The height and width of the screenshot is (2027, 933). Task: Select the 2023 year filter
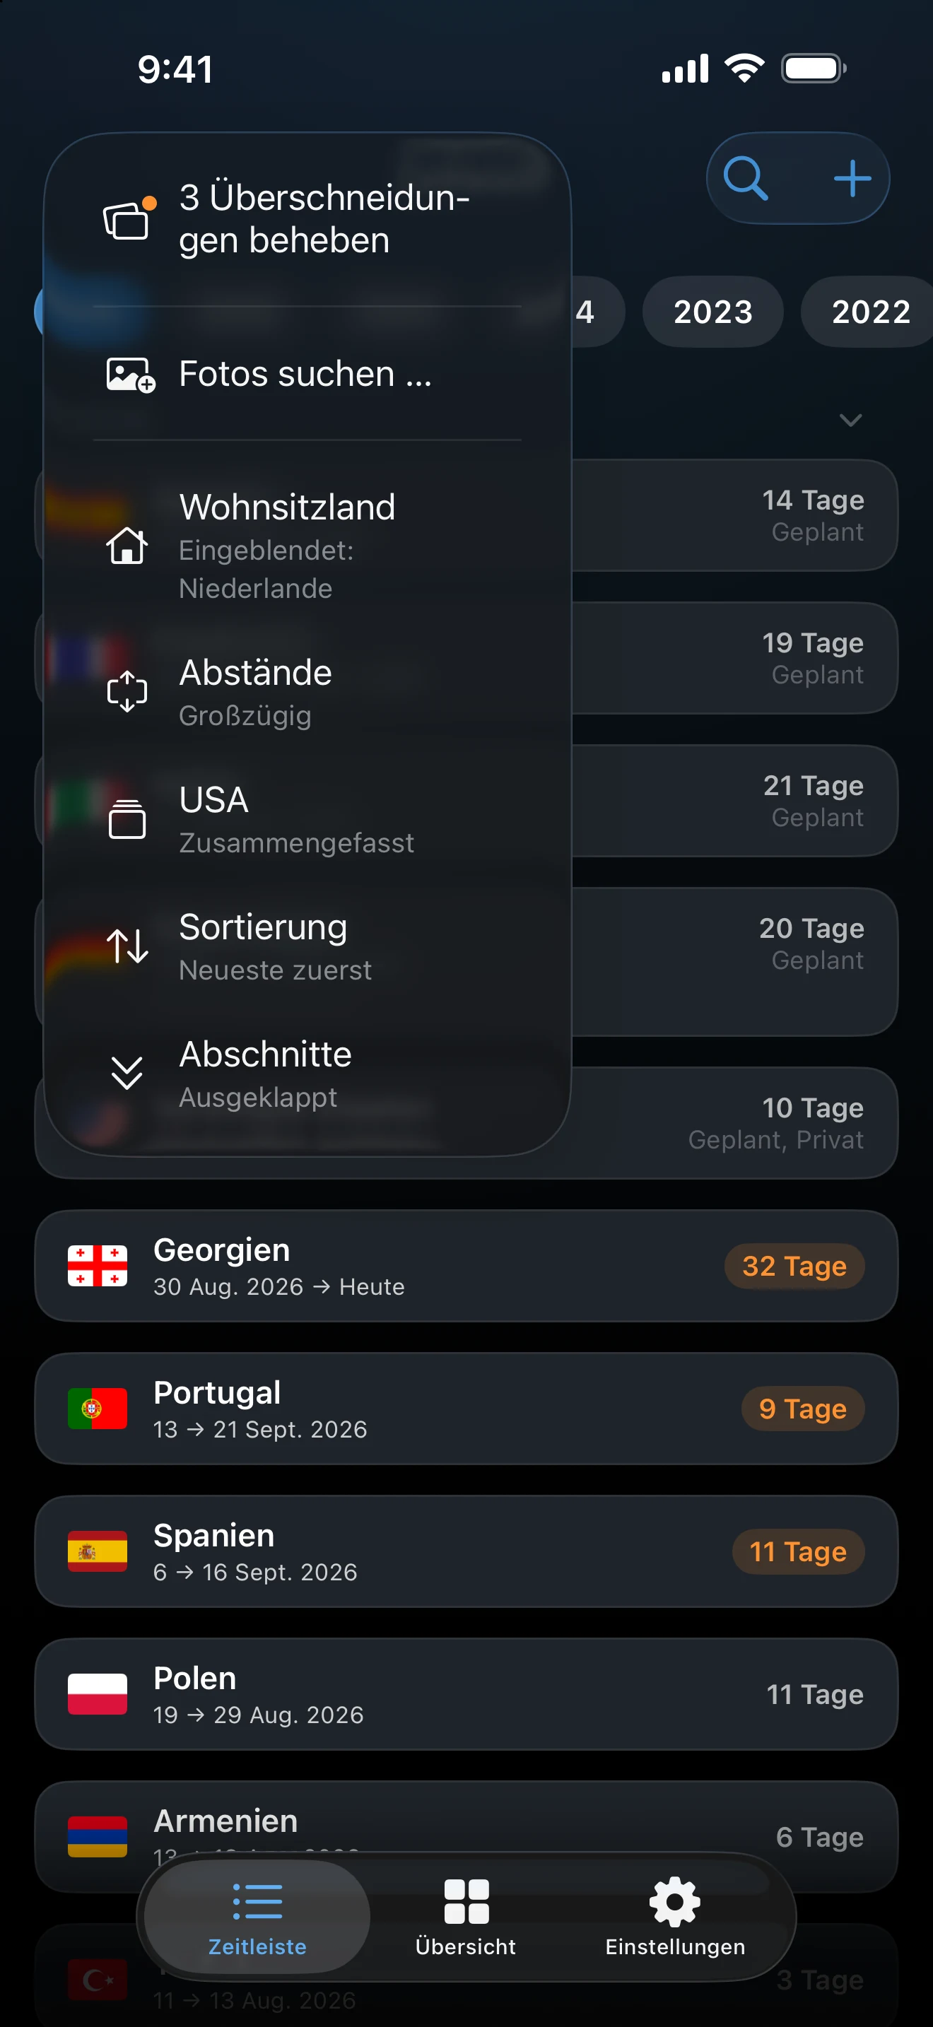[712, 312]
